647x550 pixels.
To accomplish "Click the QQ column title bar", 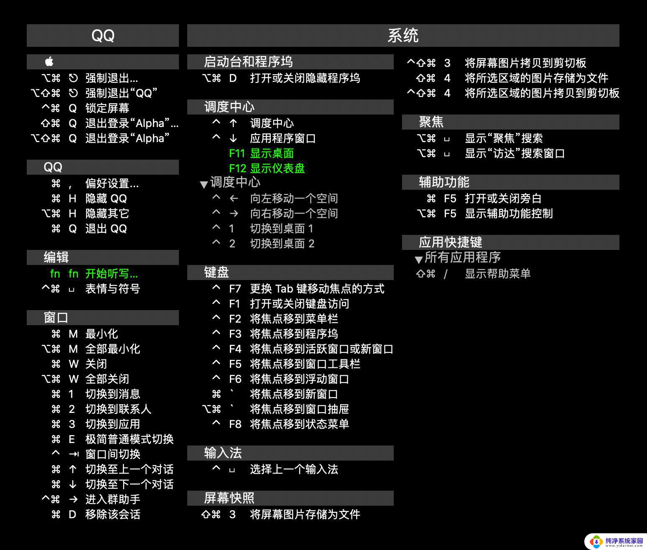I will tap(103, 36).
